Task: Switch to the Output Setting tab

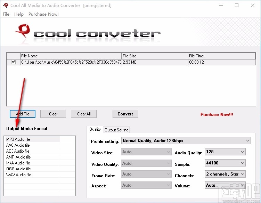Action: 116,130
